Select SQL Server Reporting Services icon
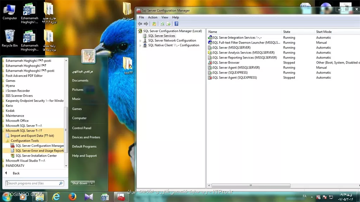The width and height of the screenshot is (360, 202). [x=210, y=58]
